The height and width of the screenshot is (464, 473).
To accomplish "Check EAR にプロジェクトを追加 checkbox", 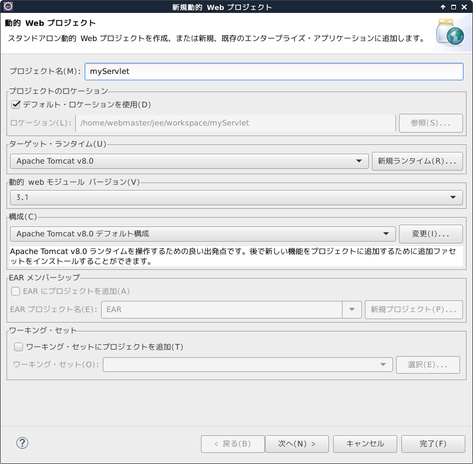I will [x=15, y=291].
